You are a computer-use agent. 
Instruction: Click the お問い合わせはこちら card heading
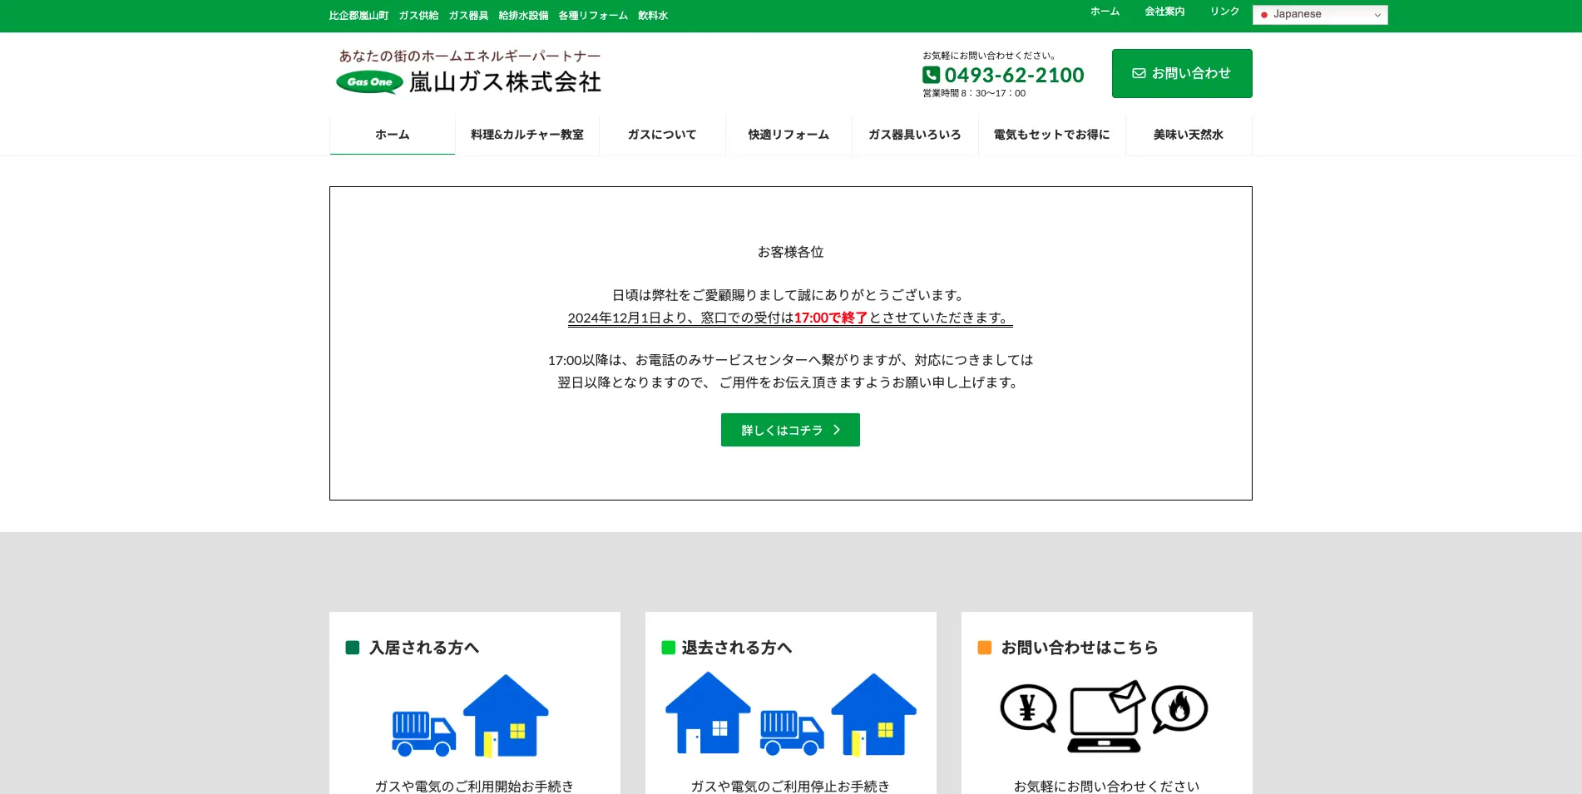(x=1080, y=648)
